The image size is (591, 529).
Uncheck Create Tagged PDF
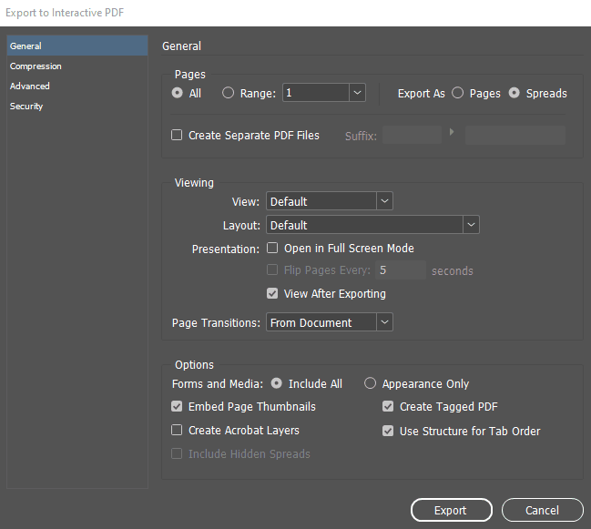click(388, 407)
